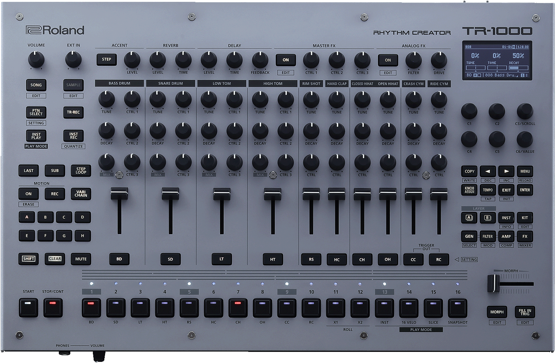Open the MENU button
The width and height of the screenshot is (555, 363).
coord(525,171)
